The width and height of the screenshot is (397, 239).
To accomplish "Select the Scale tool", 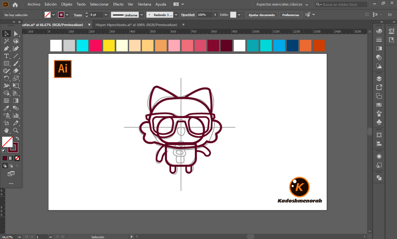I will click(x=16, y=78).
